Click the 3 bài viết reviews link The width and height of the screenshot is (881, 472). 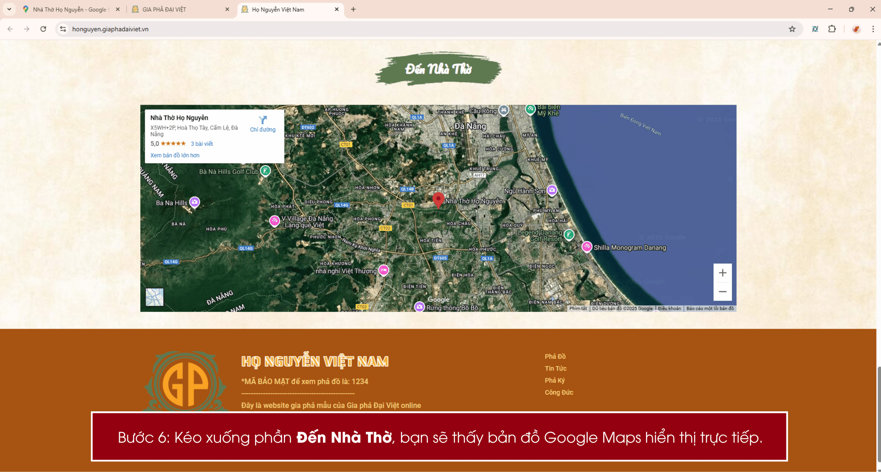pos(201,143)
